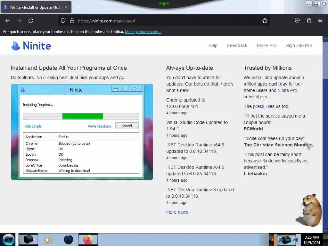Click the Lifehacker quote source text
Screen dimensions: 328x246
pos(255,174)
